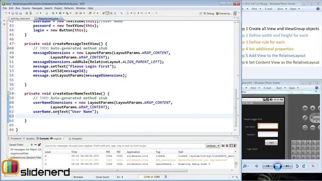
Task: Open Burn menu in lower Photo Viewer
Action: click(x=281, y=88)
